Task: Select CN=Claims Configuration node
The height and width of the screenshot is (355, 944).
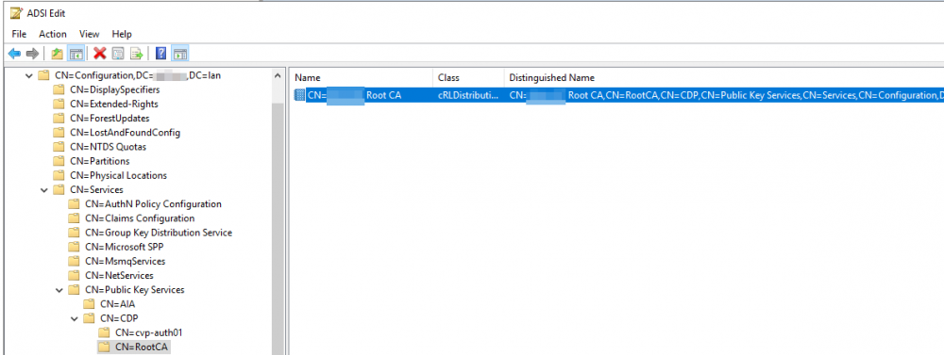Action: coord(140,218)
